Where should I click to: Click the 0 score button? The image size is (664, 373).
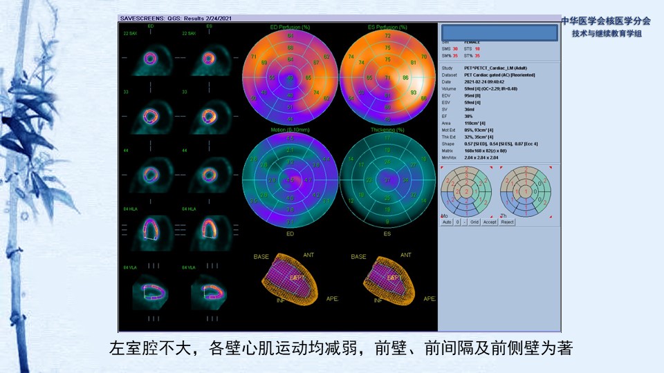(x=458, y=222)
